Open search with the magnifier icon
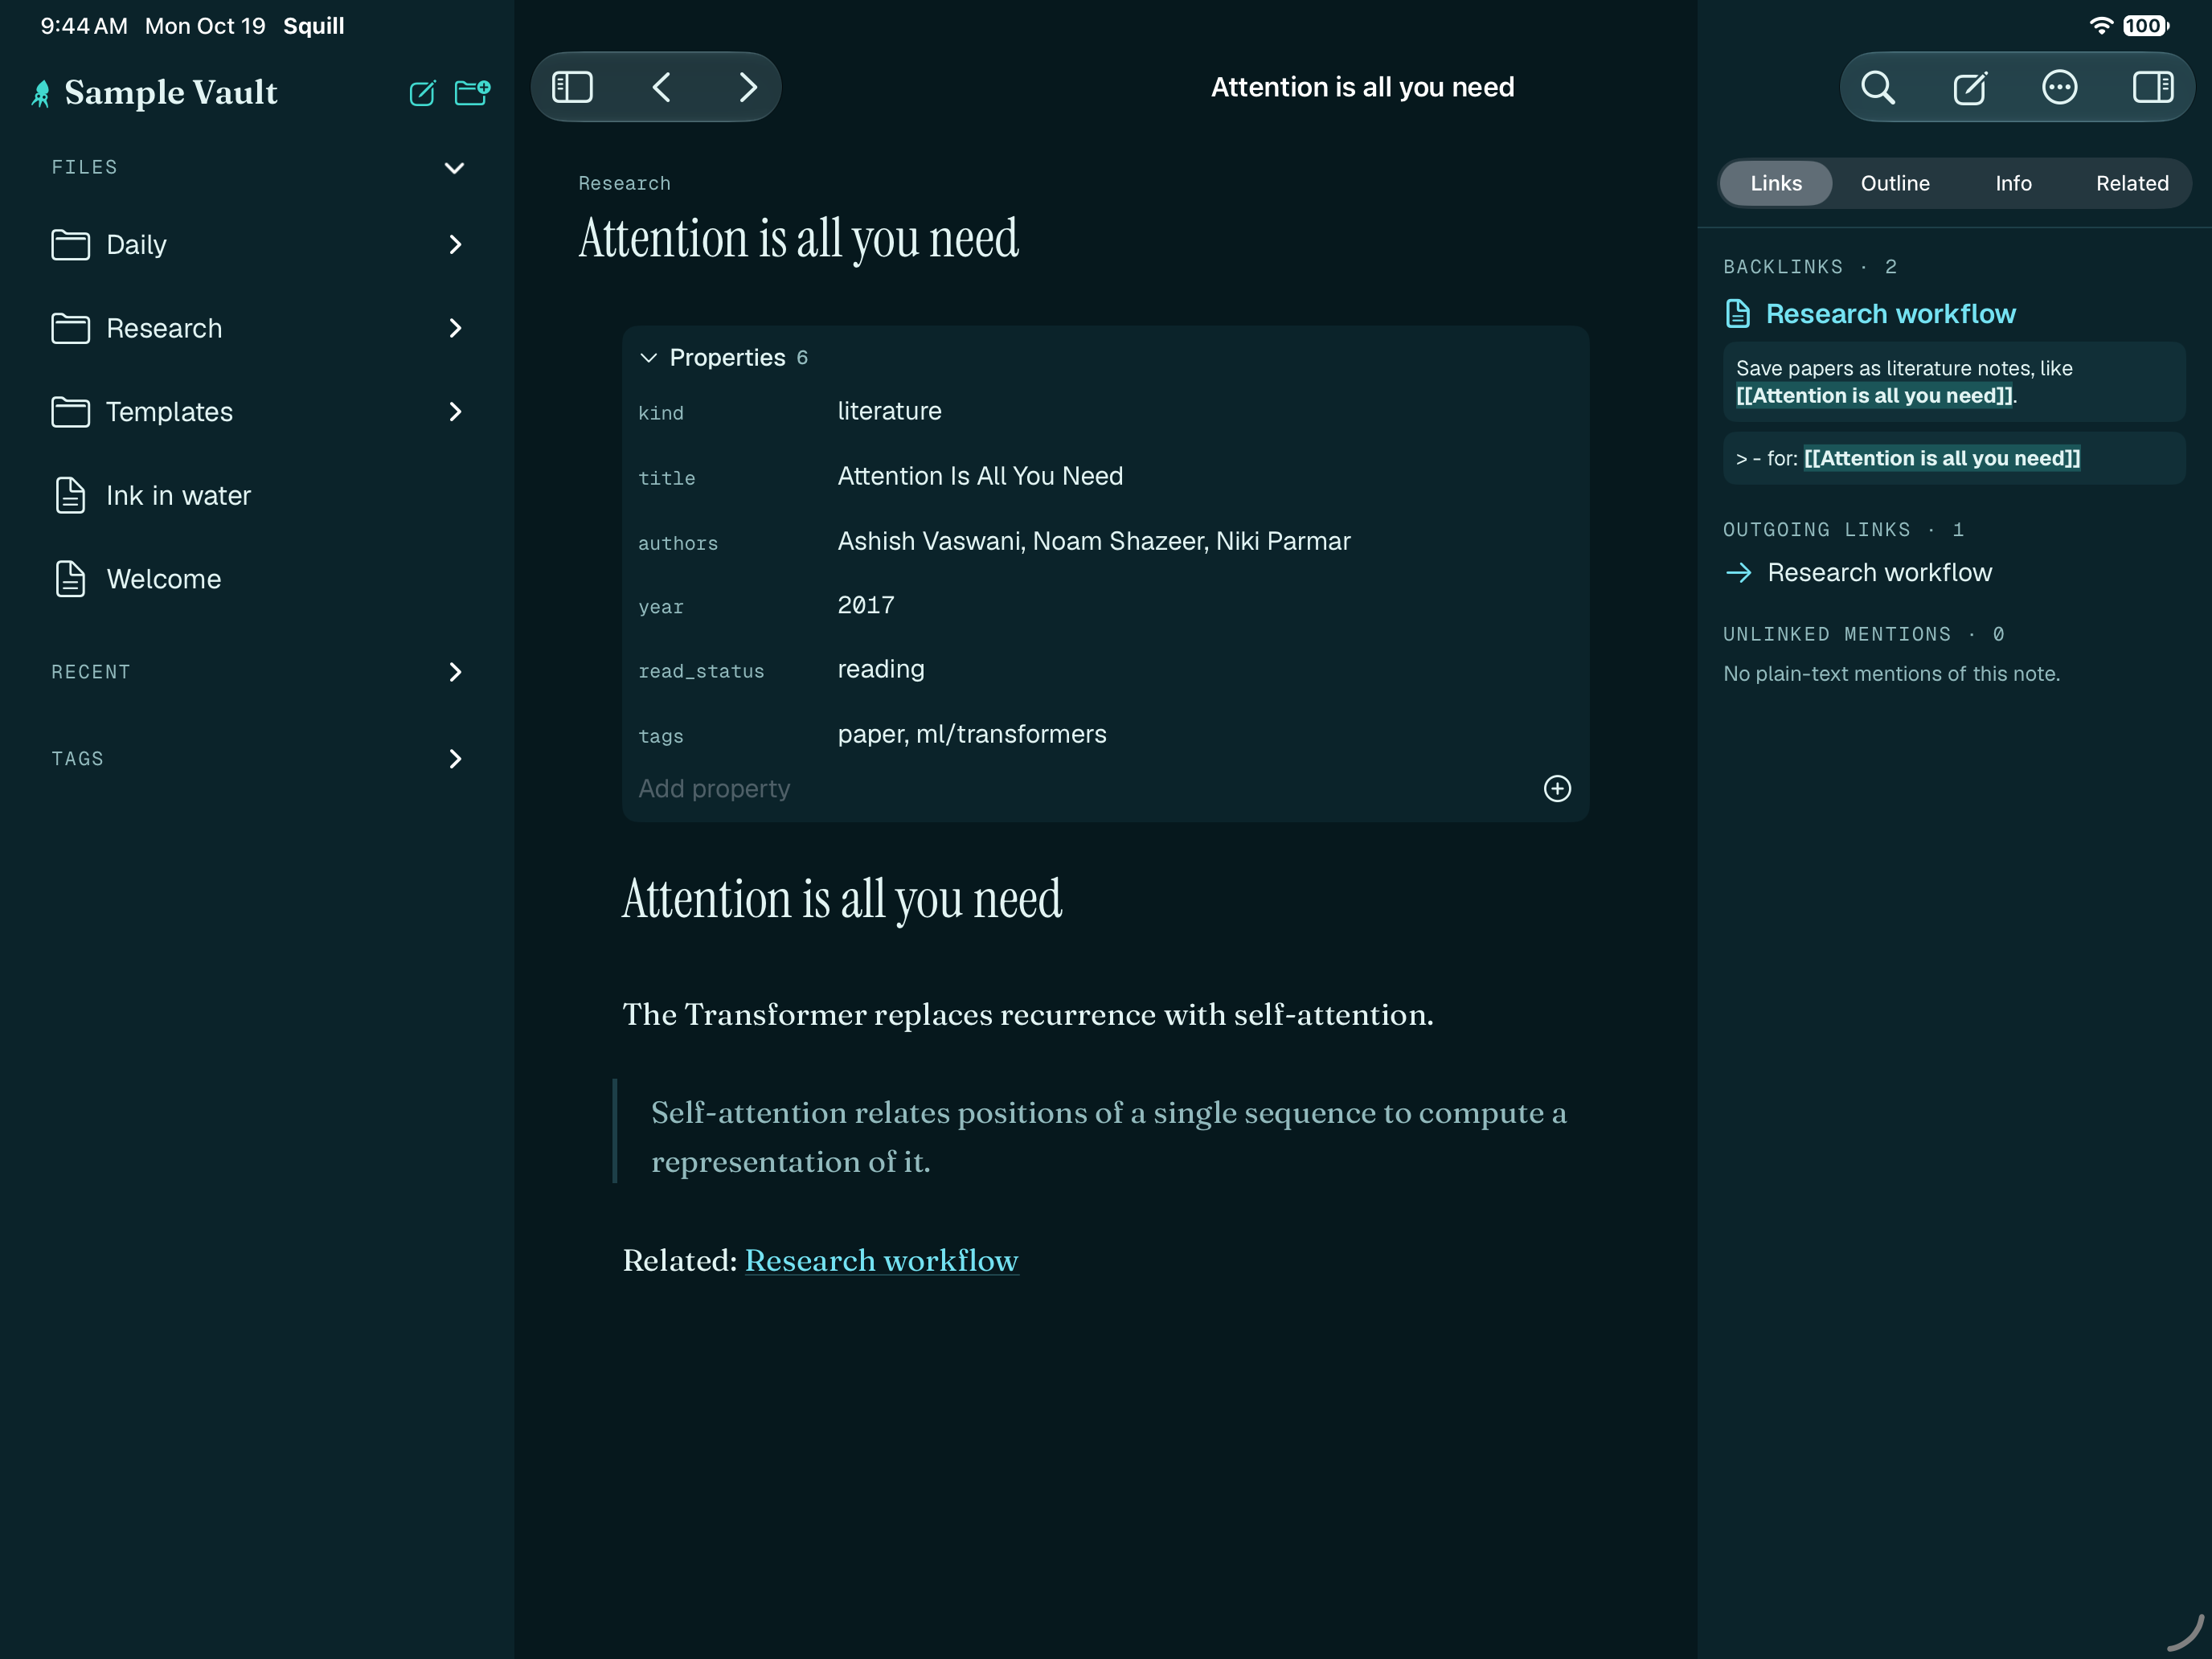 (1878, 88)
